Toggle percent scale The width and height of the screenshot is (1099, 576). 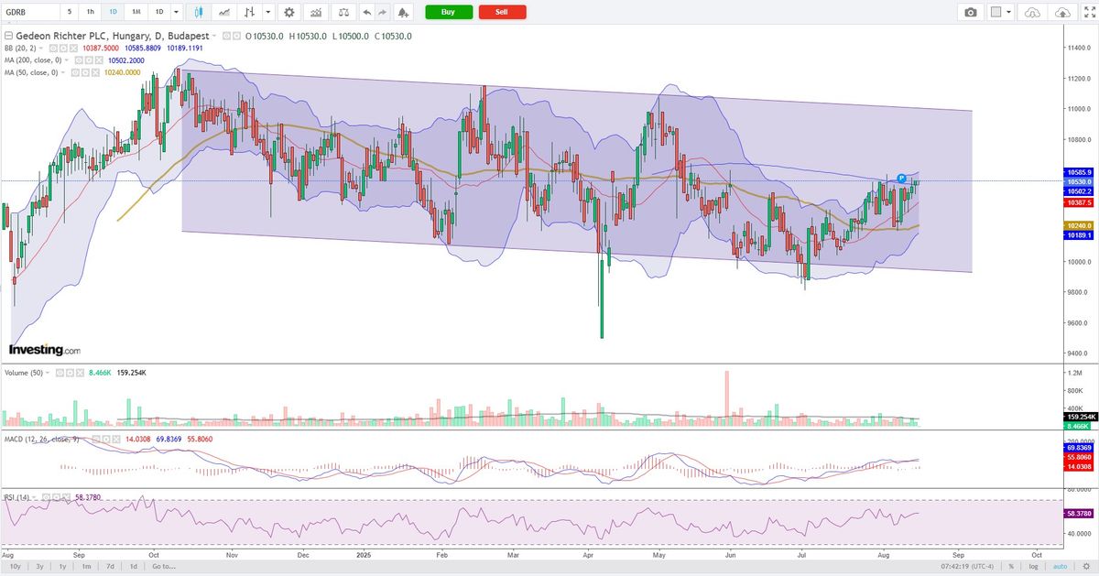click(1011, 567)
